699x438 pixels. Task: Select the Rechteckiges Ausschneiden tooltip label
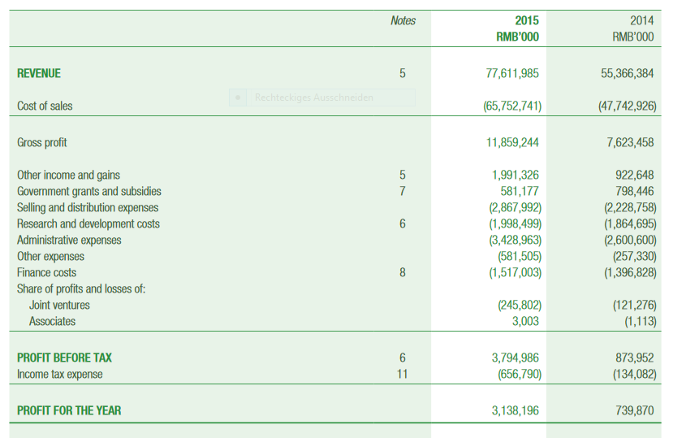point(313,98)
